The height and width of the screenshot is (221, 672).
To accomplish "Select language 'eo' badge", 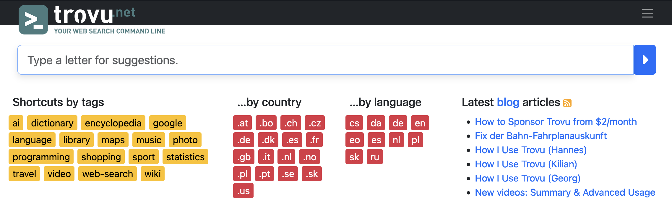I will 354,140.
